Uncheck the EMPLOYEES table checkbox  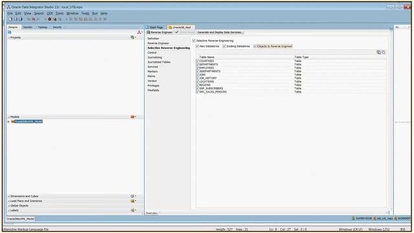(x=197, y=67)
